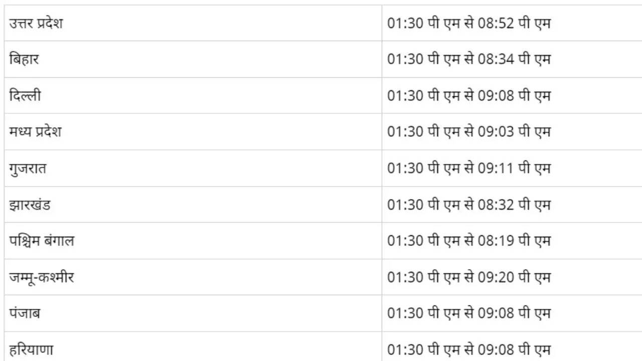This screenshot has width=642, height=361.
Task: Click the पंजाब row label
Action: click(x=25, y=313)
